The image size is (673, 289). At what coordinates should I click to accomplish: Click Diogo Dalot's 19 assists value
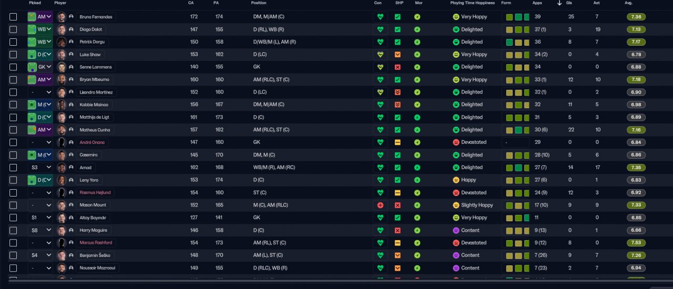(598, 29)
